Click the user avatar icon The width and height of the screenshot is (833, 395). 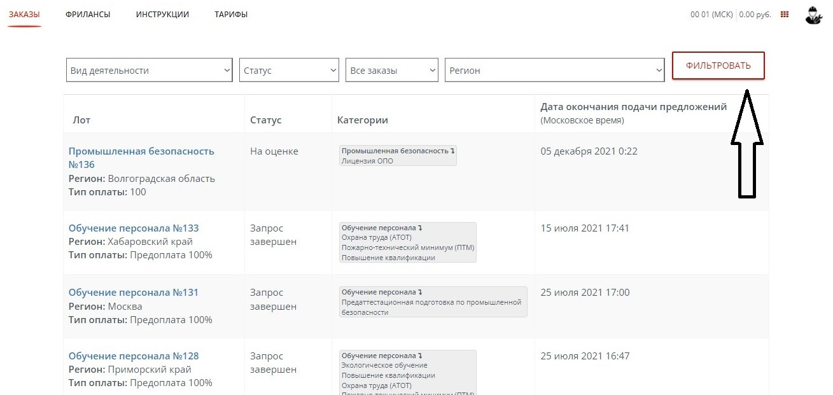tap(813, 15)
